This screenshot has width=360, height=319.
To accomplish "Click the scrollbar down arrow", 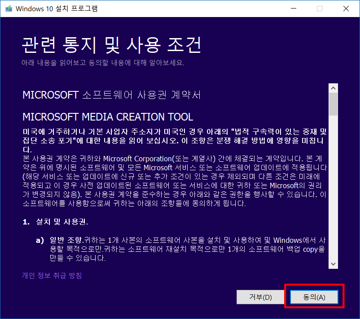I will pyautogui.click(x=333, y=264).
